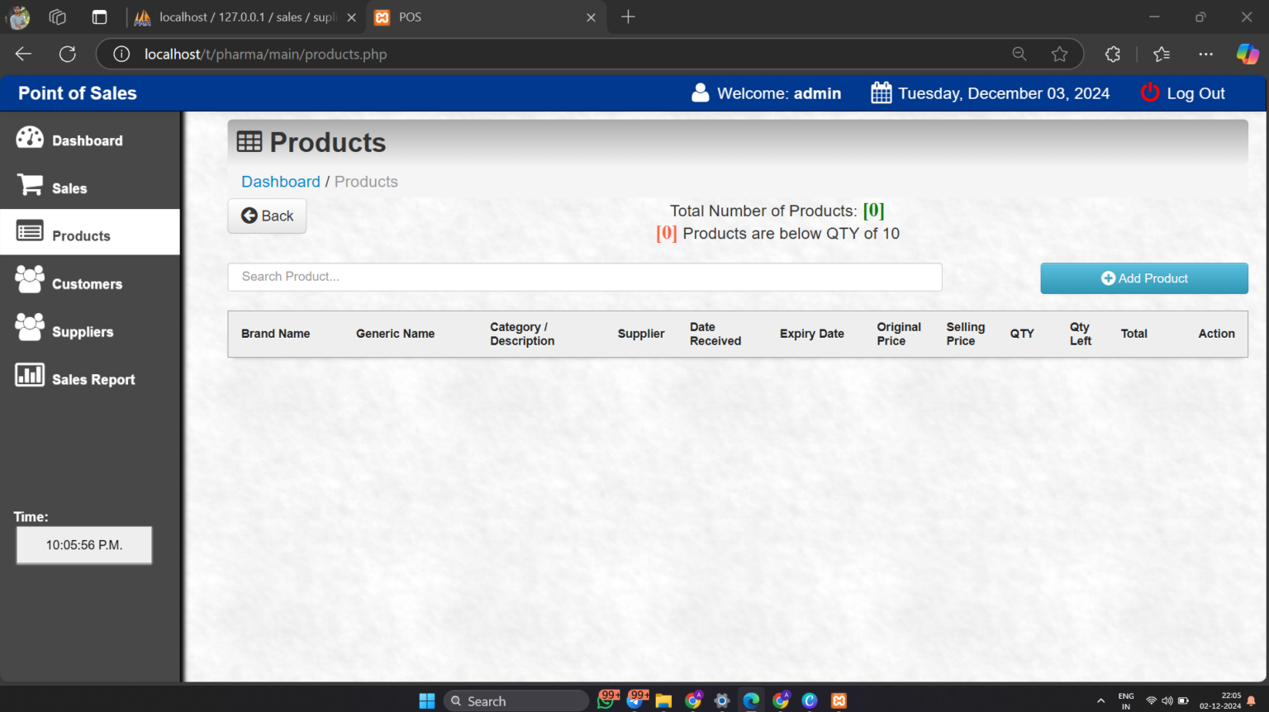The width and height of the screenshot is (1269, 712).
Task: Open the Dashboard sidebar item
Action: point(87,140)
